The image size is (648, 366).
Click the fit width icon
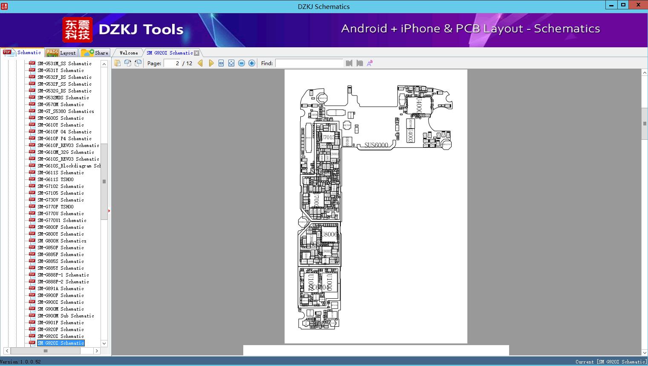[221, 63]
